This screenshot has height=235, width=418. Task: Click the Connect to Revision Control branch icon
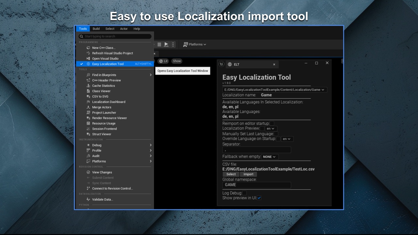(88, 188)
